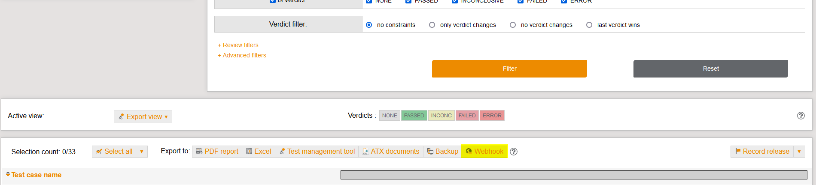Viewport: 816px width, 185px height.
Task: Select 'no constraints' verdict filter
Action: (369, 25)
